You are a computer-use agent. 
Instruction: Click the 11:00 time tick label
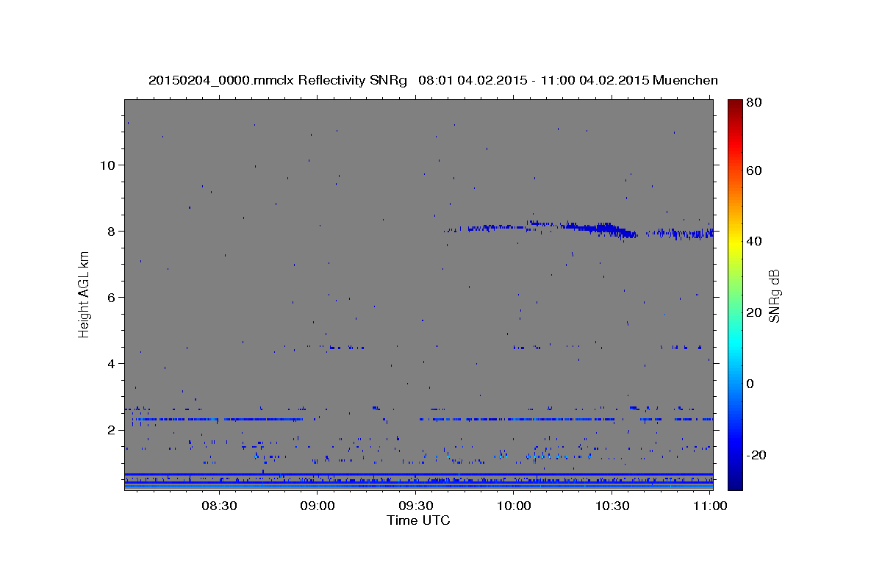709,506
